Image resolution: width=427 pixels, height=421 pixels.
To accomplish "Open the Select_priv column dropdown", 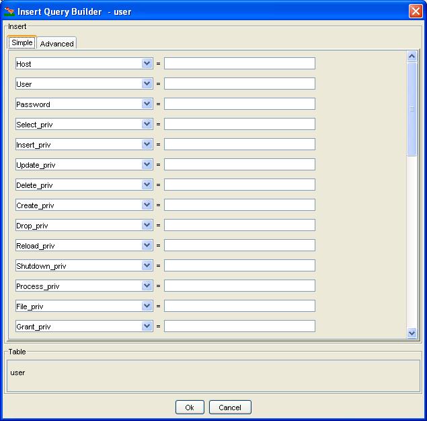I will [147, 124].
